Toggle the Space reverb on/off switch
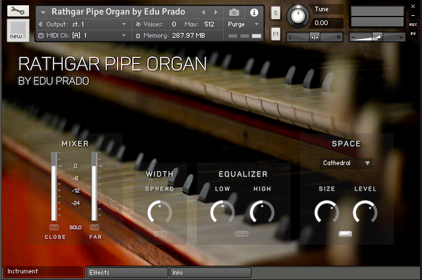 (x=345, y=233)
